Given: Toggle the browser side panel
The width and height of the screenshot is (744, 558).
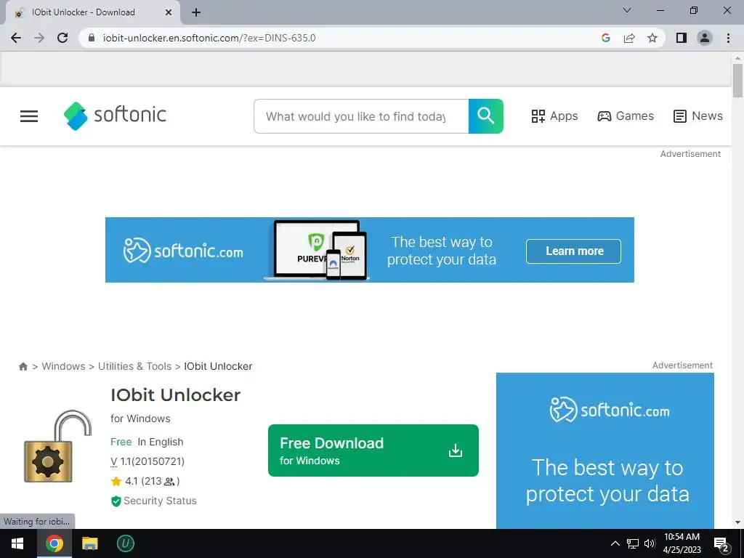Looking at the screenshot, I should (682, 38).
